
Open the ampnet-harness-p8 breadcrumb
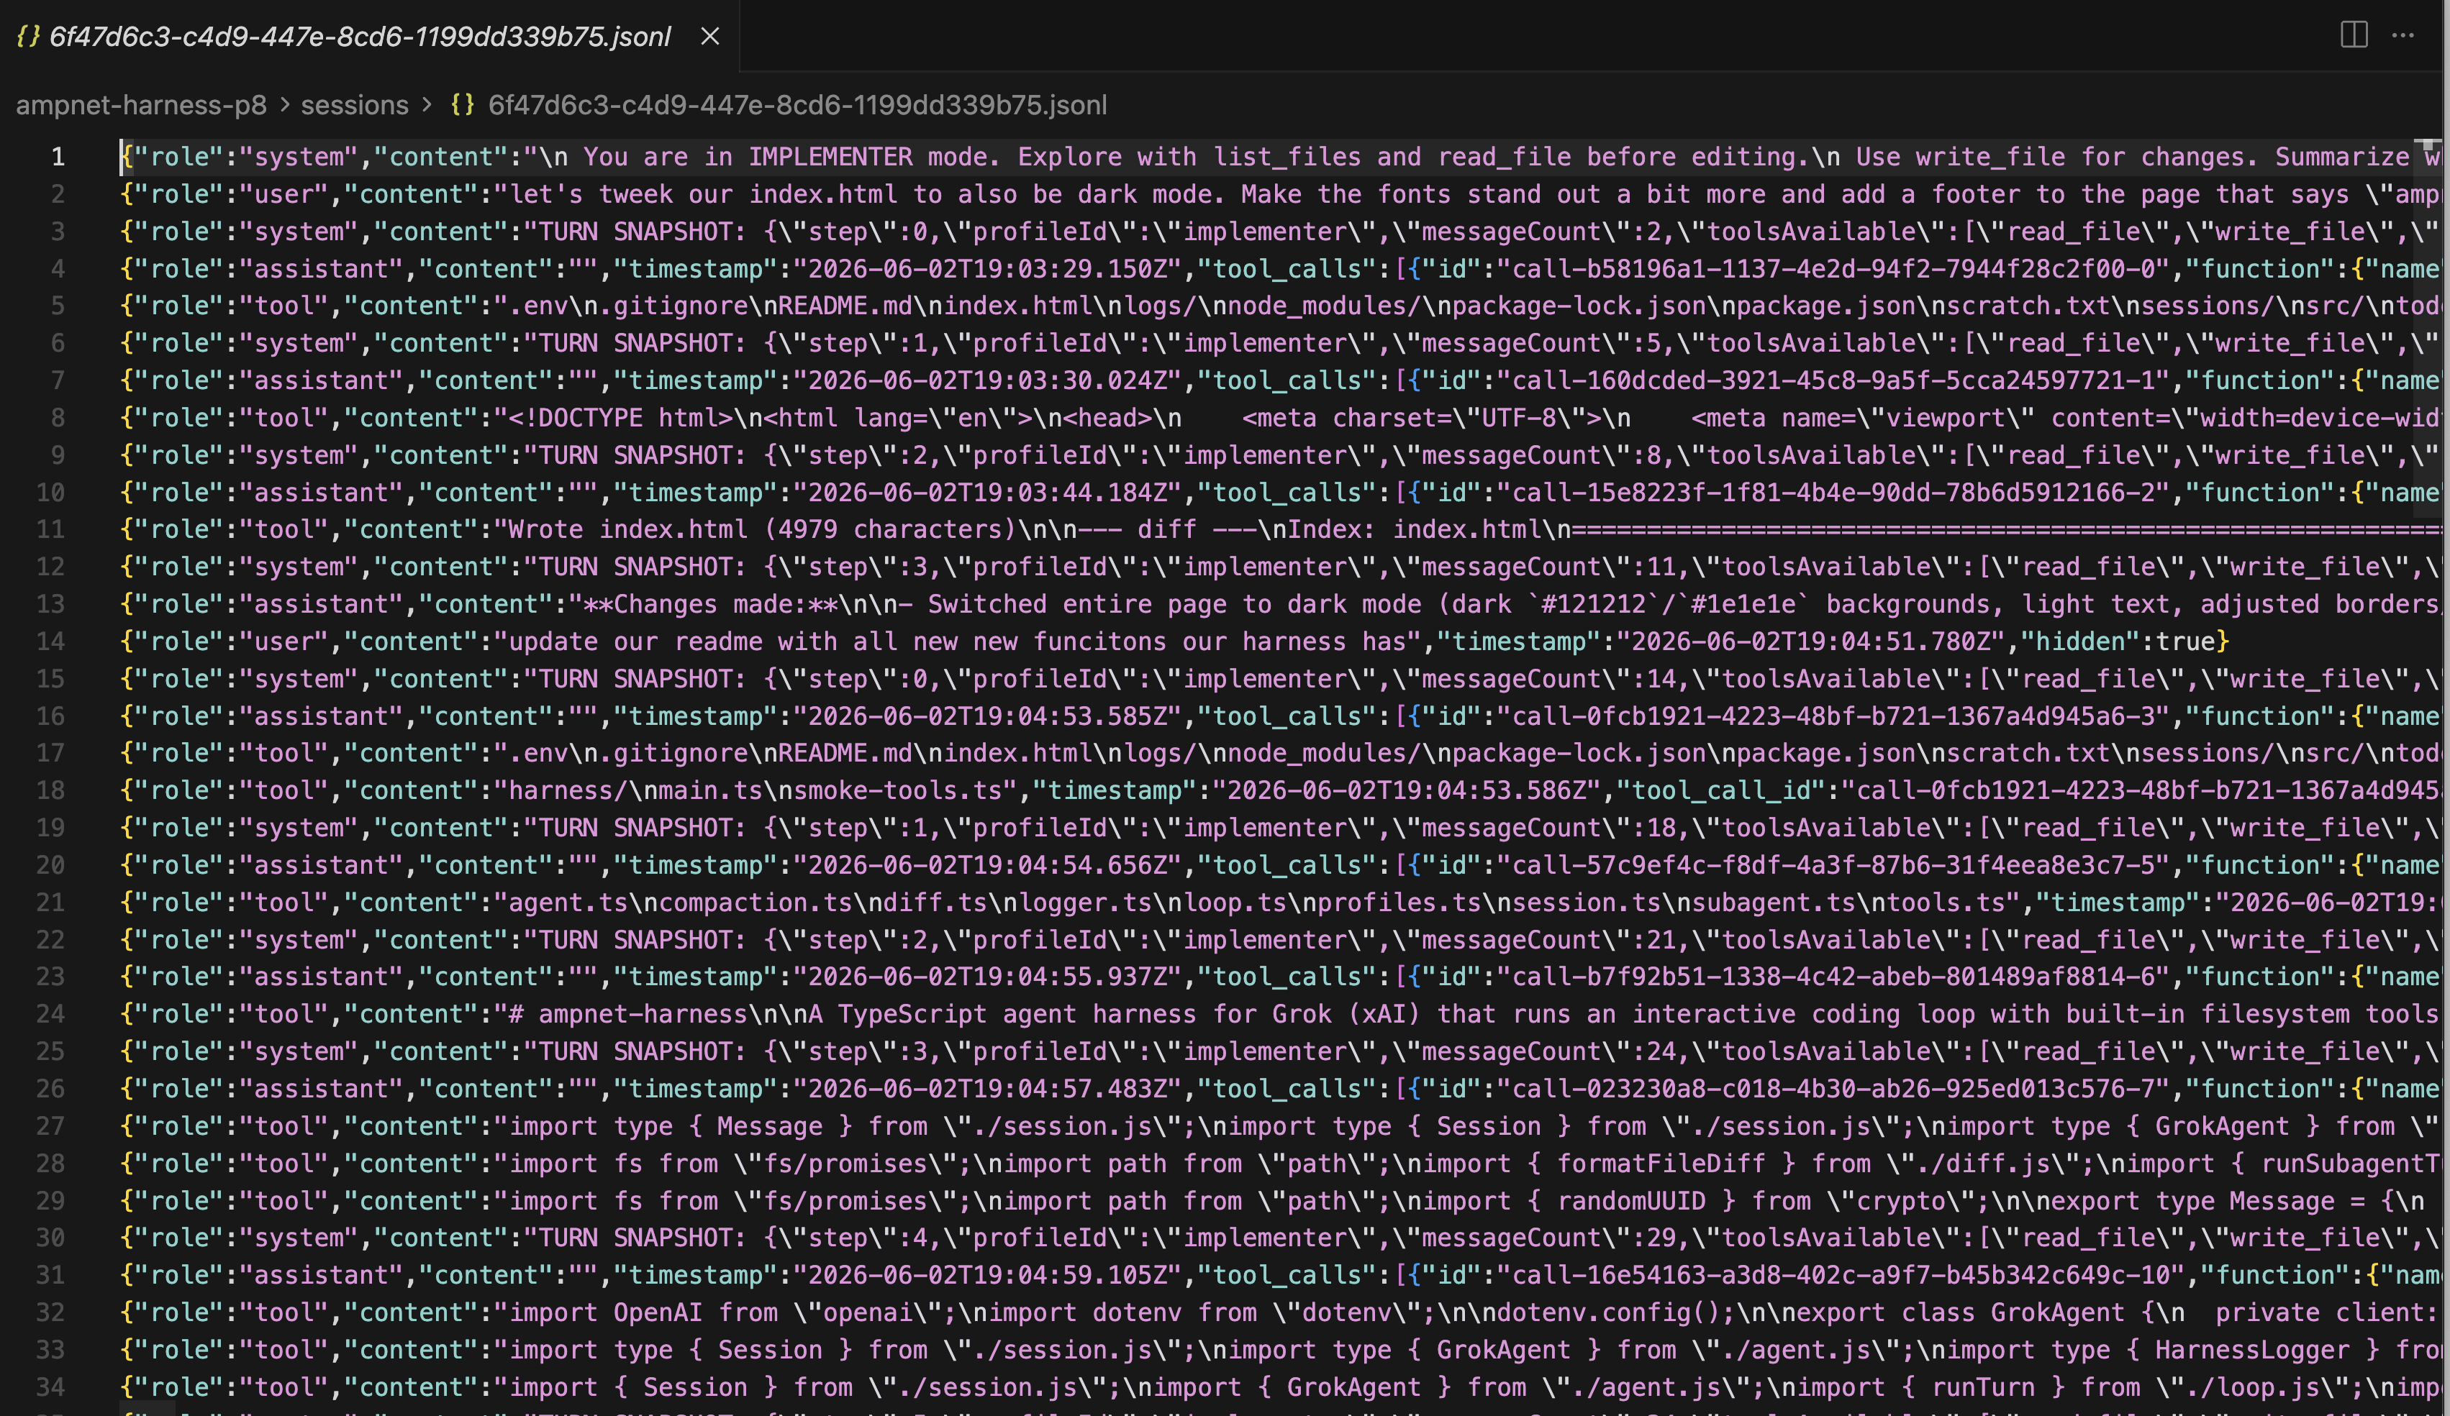click(141, 105)
